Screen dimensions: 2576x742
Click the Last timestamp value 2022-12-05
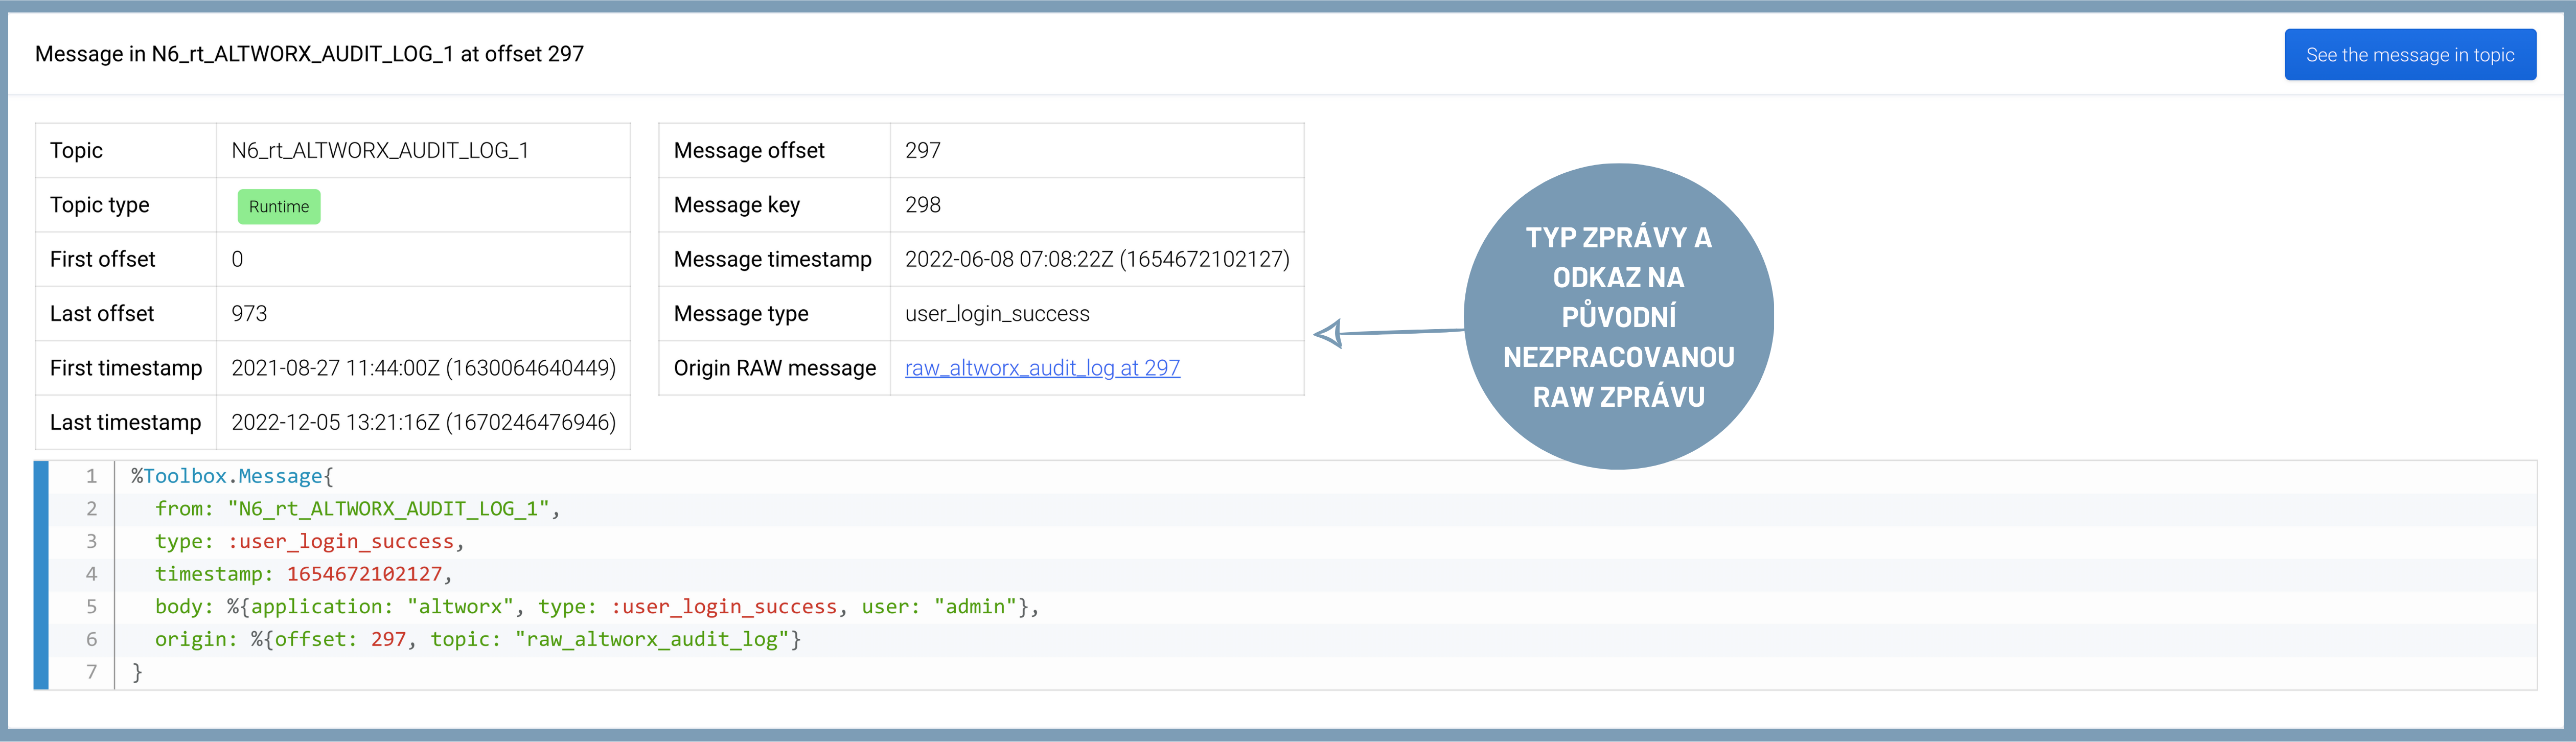coord(422,422)
